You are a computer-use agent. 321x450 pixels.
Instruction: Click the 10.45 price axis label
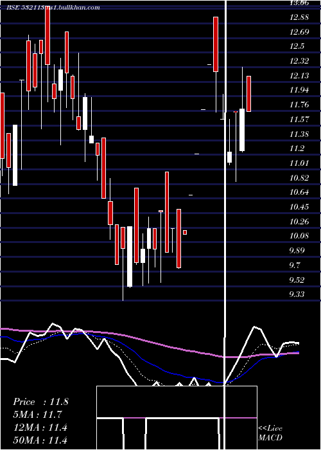[x=299, y=206]
